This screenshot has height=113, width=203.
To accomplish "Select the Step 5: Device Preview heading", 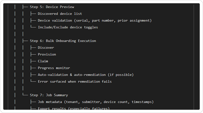I will (52, 7).
